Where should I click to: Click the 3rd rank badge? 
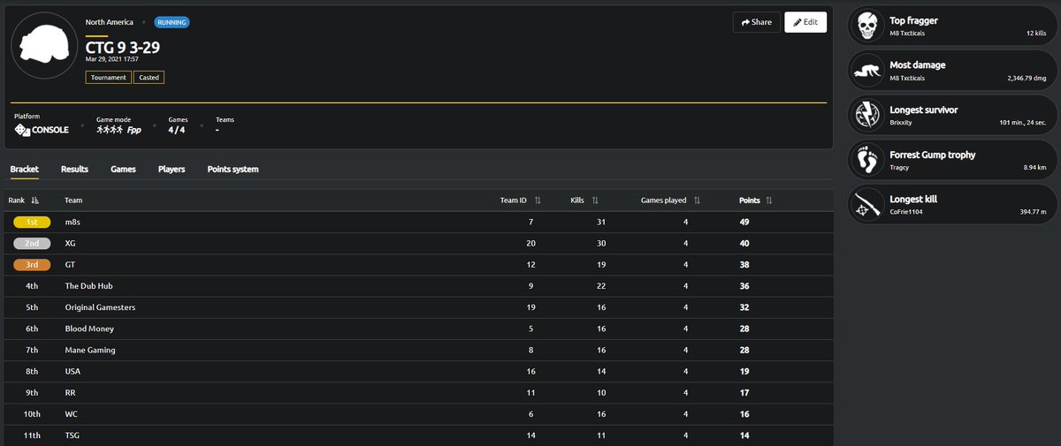click(33, 264)
